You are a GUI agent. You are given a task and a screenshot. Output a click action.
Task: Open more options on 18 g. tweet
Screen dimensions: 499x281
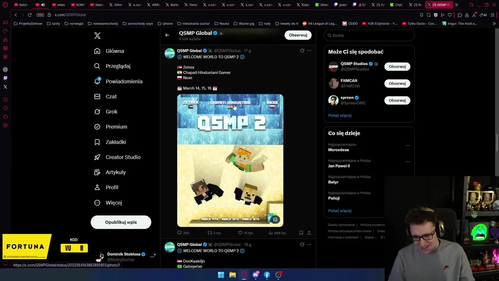[309, 245]
